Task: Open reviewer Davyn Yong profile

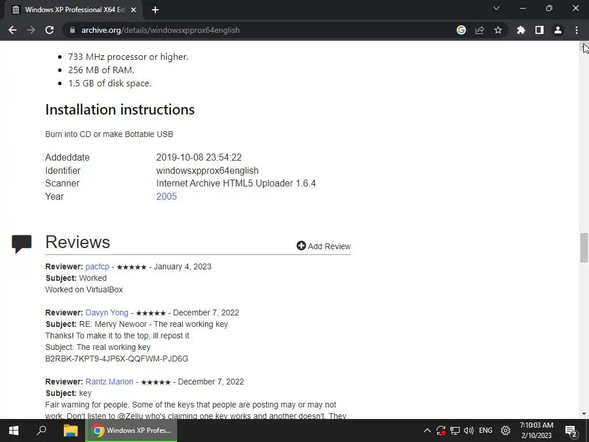Action: click(107, 313)
